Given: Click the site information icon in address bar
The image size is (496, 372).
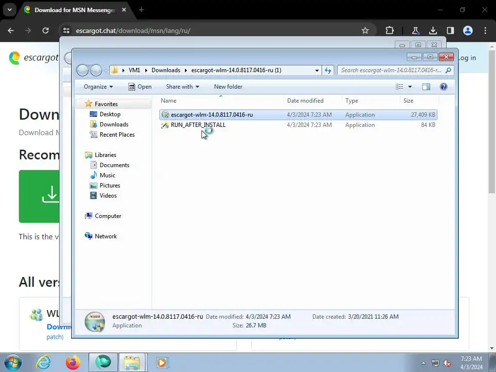Looking at the screenshot, I should (66, 31).
